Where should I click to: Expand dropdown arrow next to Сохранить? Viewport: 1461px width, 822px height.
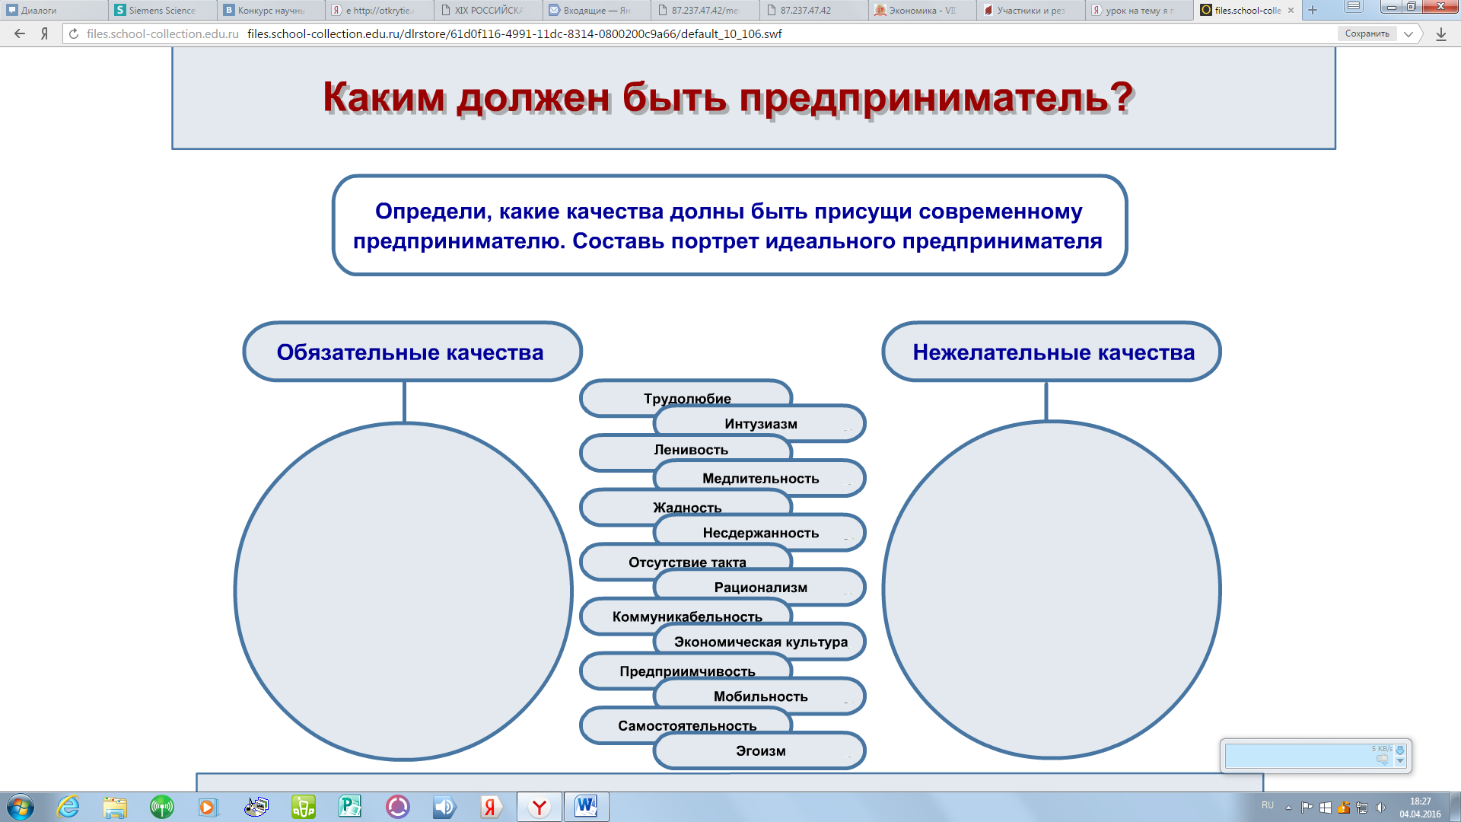1408,33
